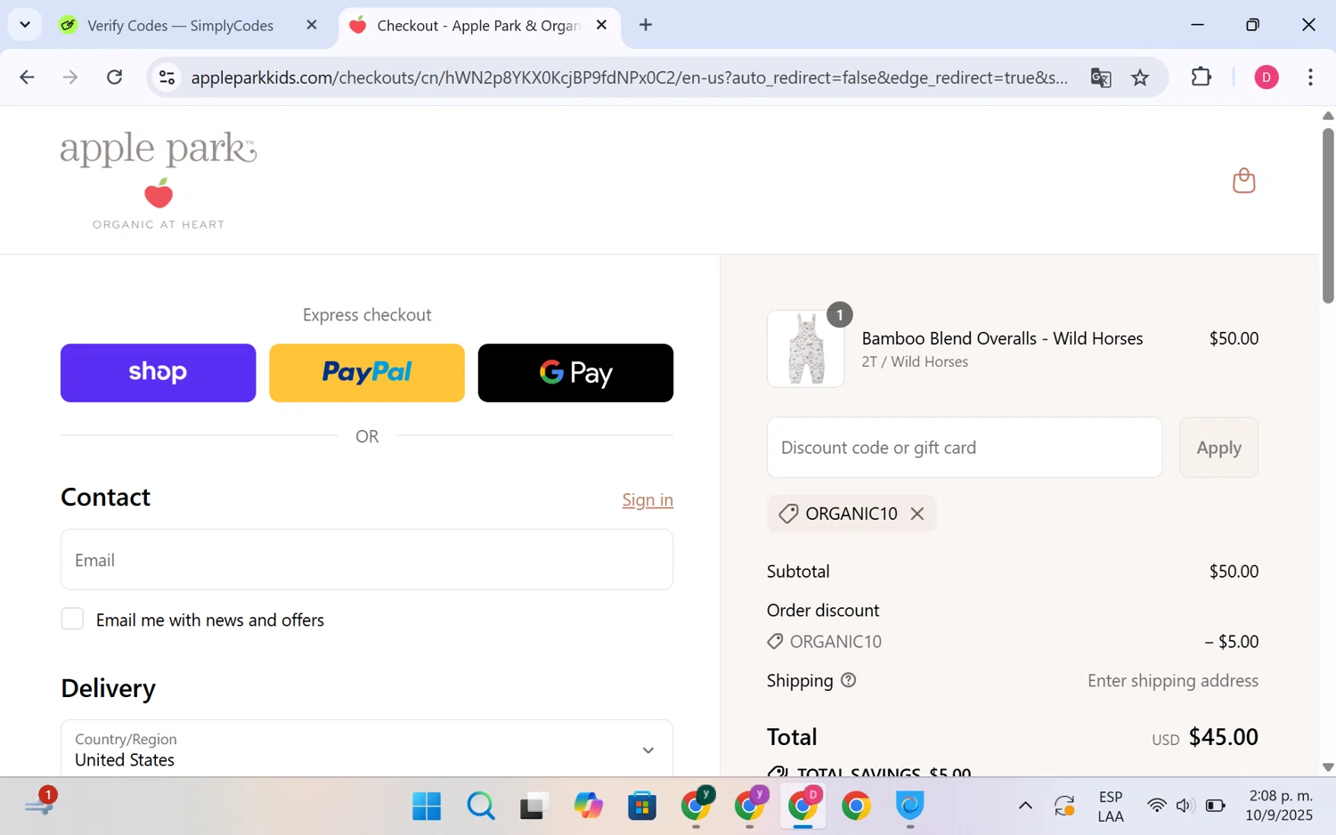Open the Wi-Fi network tray icon
Viewport: 1336px width, 835px height.
(x=1156, y=806)
